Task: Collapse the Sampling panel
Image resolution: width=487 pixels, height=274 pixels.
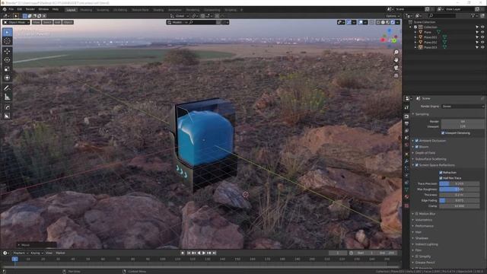Action: (x=422, y=114)
